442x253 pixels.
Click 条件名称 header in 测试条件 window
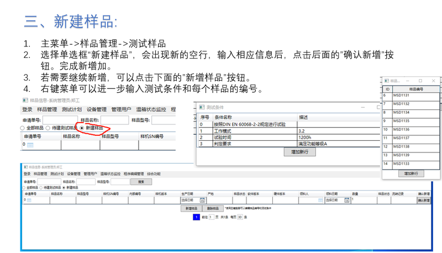(x=255, y=118)
